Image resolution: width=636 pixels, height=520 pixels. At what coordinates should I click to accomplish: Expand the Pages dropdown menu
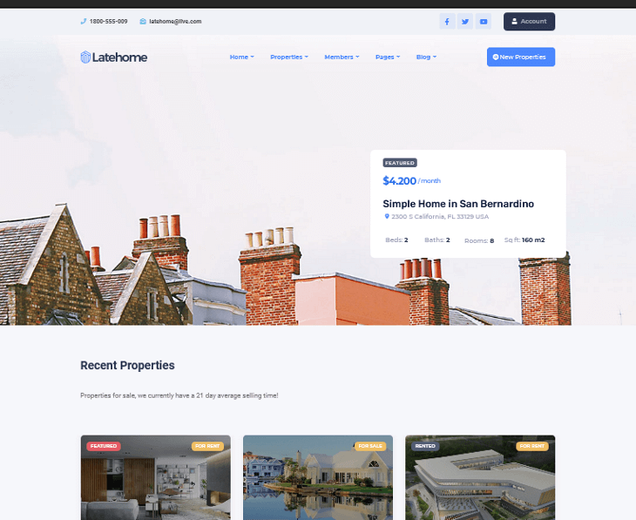388,57
